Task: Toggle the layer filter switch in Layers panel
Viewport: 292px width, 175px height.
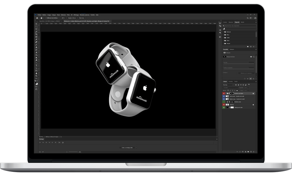Action: [249, 84]
